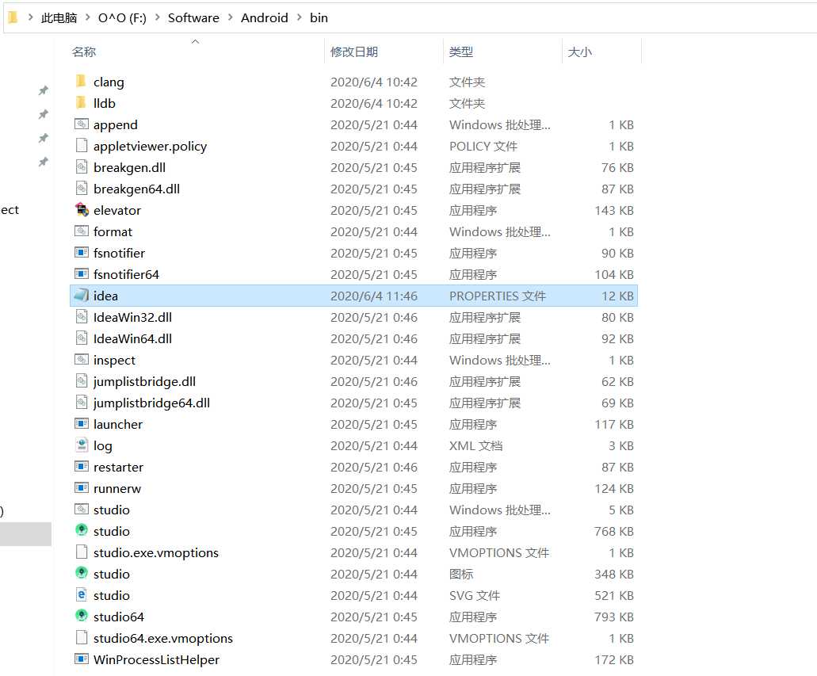The height and width of the screenshot is (676, 817).
Task: Open the clang folder icon
Action: pos(81,82)
